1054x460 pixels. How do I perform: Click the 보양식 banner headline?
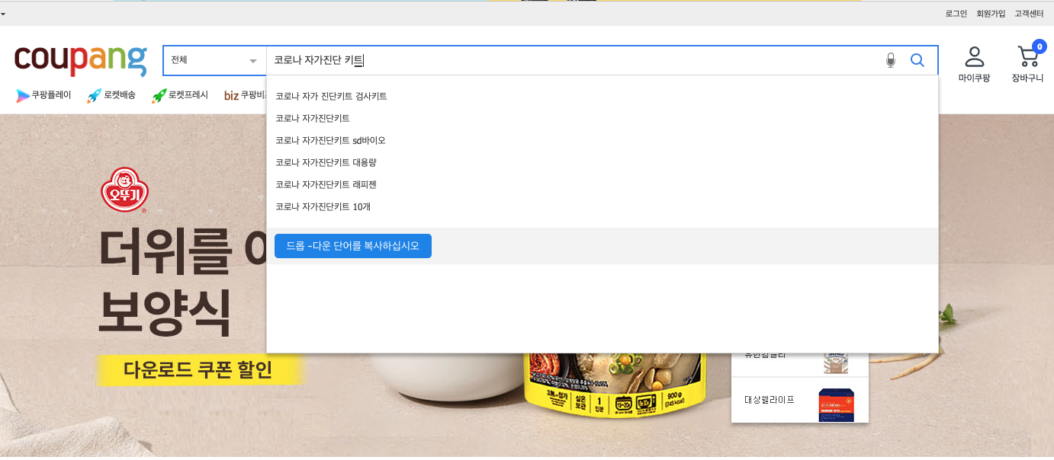click(165, 314)
